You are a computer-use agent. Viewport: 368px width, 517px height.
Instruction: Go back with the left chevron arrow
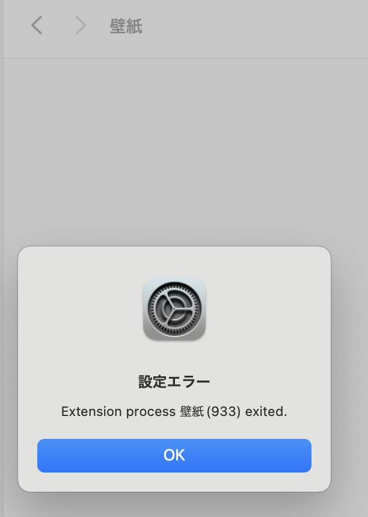[x=37, y=25]
